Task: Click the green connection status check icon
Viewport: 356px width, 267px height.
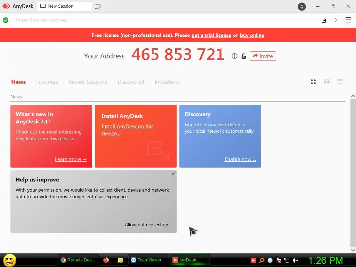Action: (x=6, y=20)
